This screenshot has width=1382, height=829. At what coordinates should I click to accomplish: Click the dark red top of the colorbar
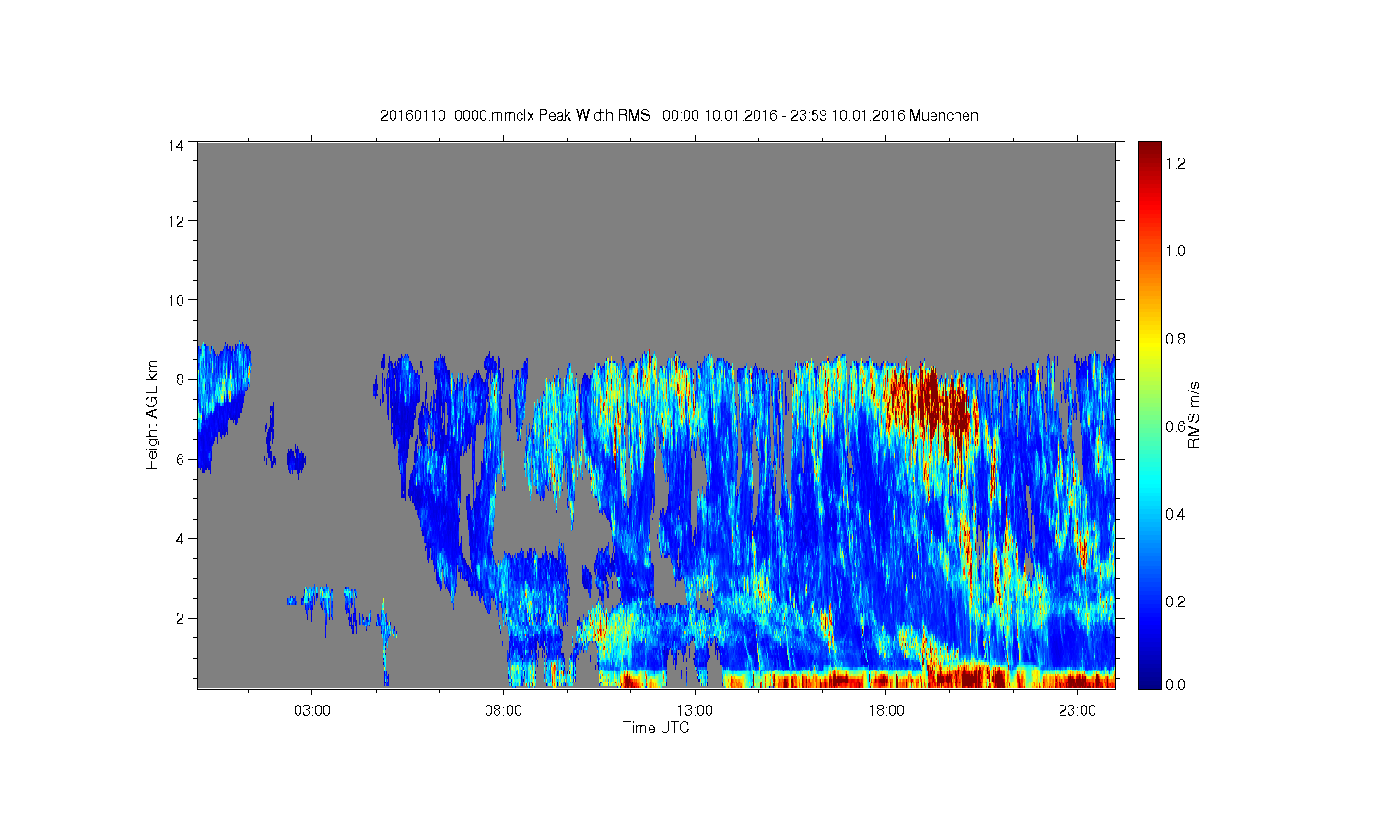click(x=1149, y=152)
